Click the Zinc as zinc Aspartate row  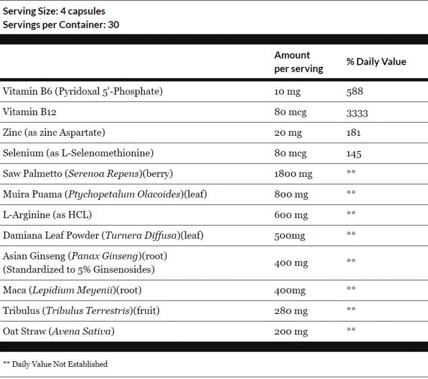tap(214, 133)
